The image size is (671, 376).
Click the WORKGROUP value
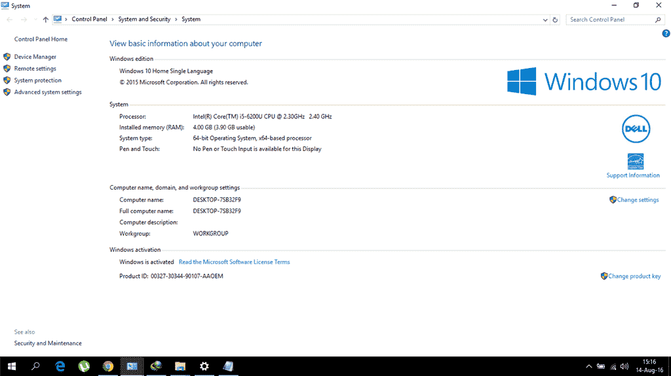point(210,233)
